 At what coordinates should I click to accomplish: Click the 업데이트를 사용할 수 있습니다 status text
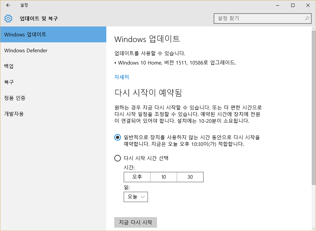click(x=150, y=53)
